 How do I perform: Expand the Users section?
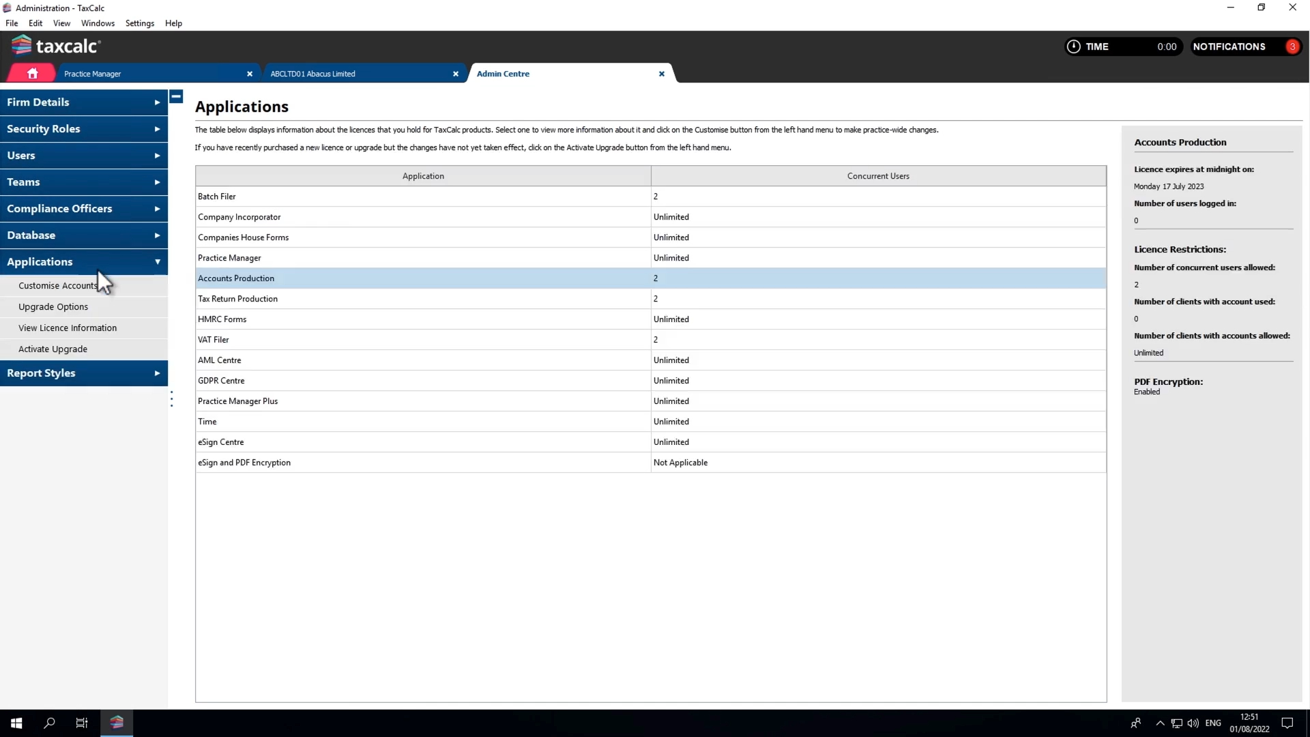tap(84, 156)
